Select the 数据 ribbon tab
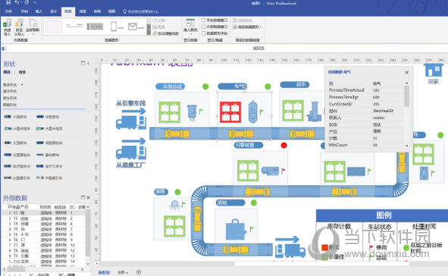The image size is (448, 276). click(68, 11)
